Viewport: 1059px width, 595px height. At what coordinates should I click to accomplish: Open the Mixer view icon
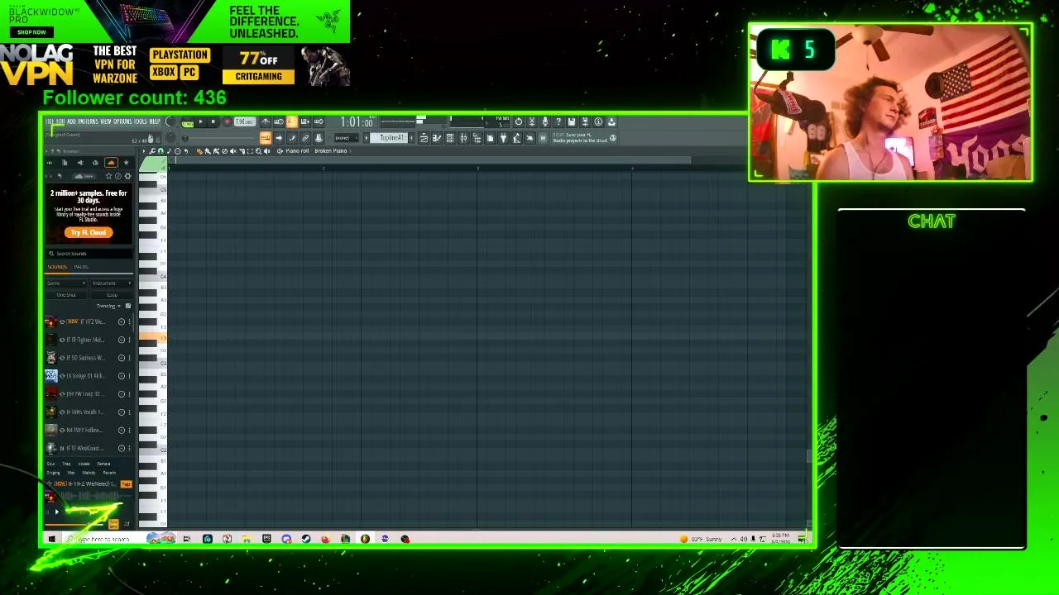pyautogui.click(x=463, y=138)
